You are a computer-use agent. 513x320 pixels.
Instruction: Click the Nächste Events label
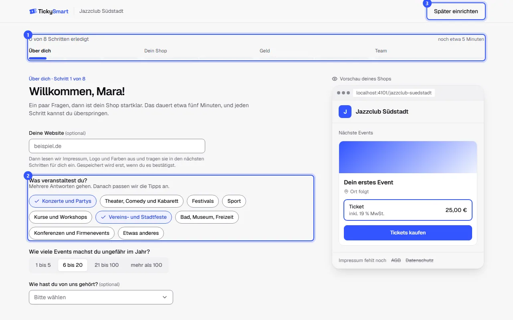pos(356,133)
